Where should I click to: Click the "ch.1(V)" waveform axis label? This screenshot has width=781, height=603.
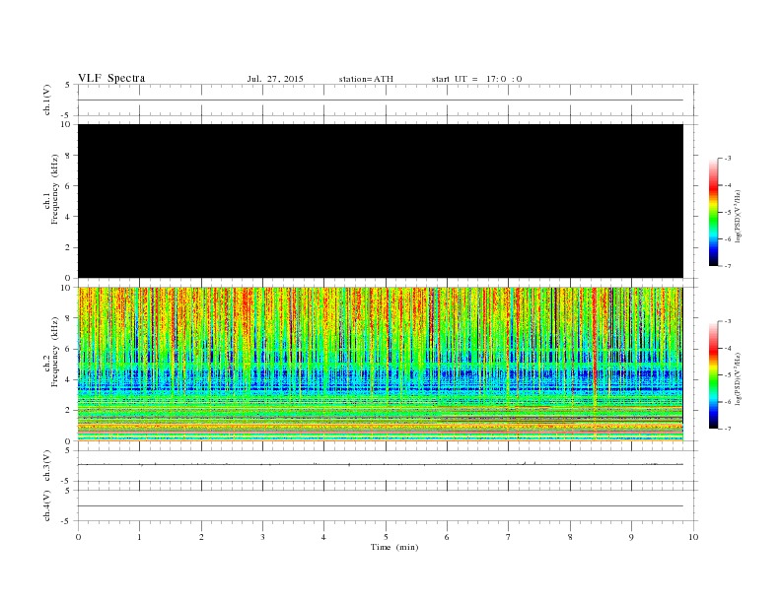46,100
